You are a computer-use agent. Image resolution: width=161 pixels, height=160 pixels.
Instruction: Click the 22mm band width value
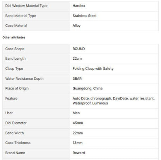pyautogui.click(x=78, y=133)
